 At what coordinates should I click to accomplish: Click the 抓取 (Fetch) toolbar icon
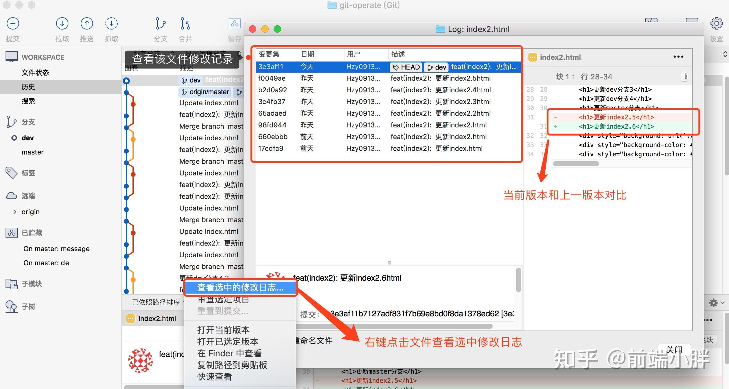111,23
